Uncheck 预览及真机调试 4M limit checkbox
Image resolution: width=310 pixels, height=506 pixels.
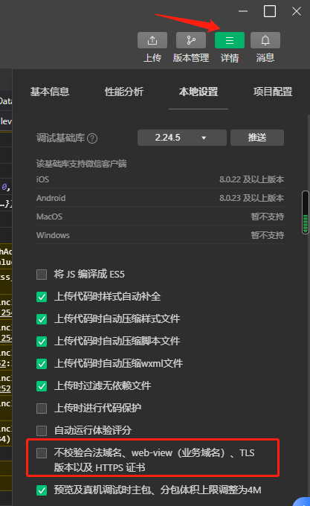click(42, 490)
